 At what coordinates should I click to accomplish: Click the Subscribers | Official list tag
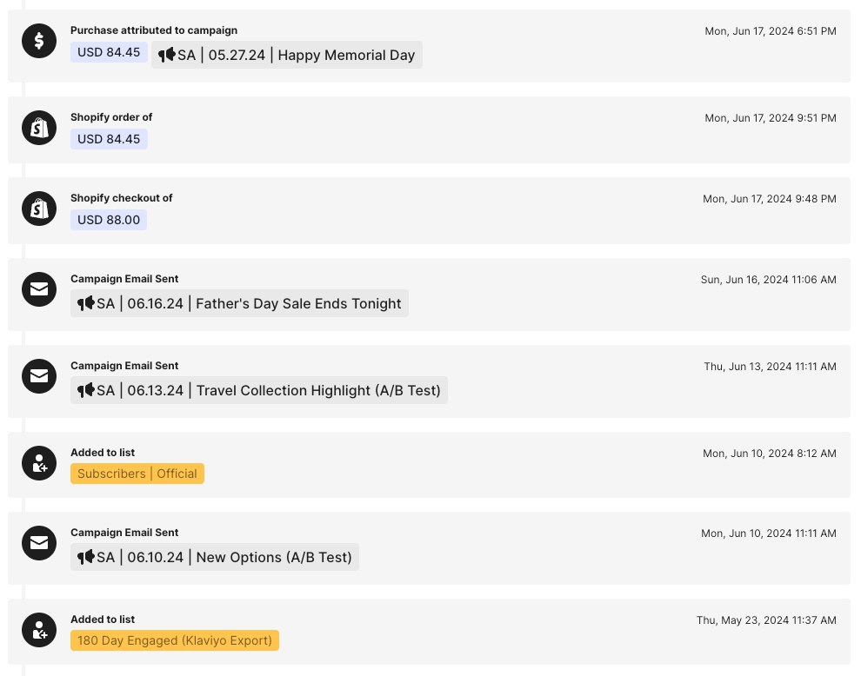click(x=137, y=474)
